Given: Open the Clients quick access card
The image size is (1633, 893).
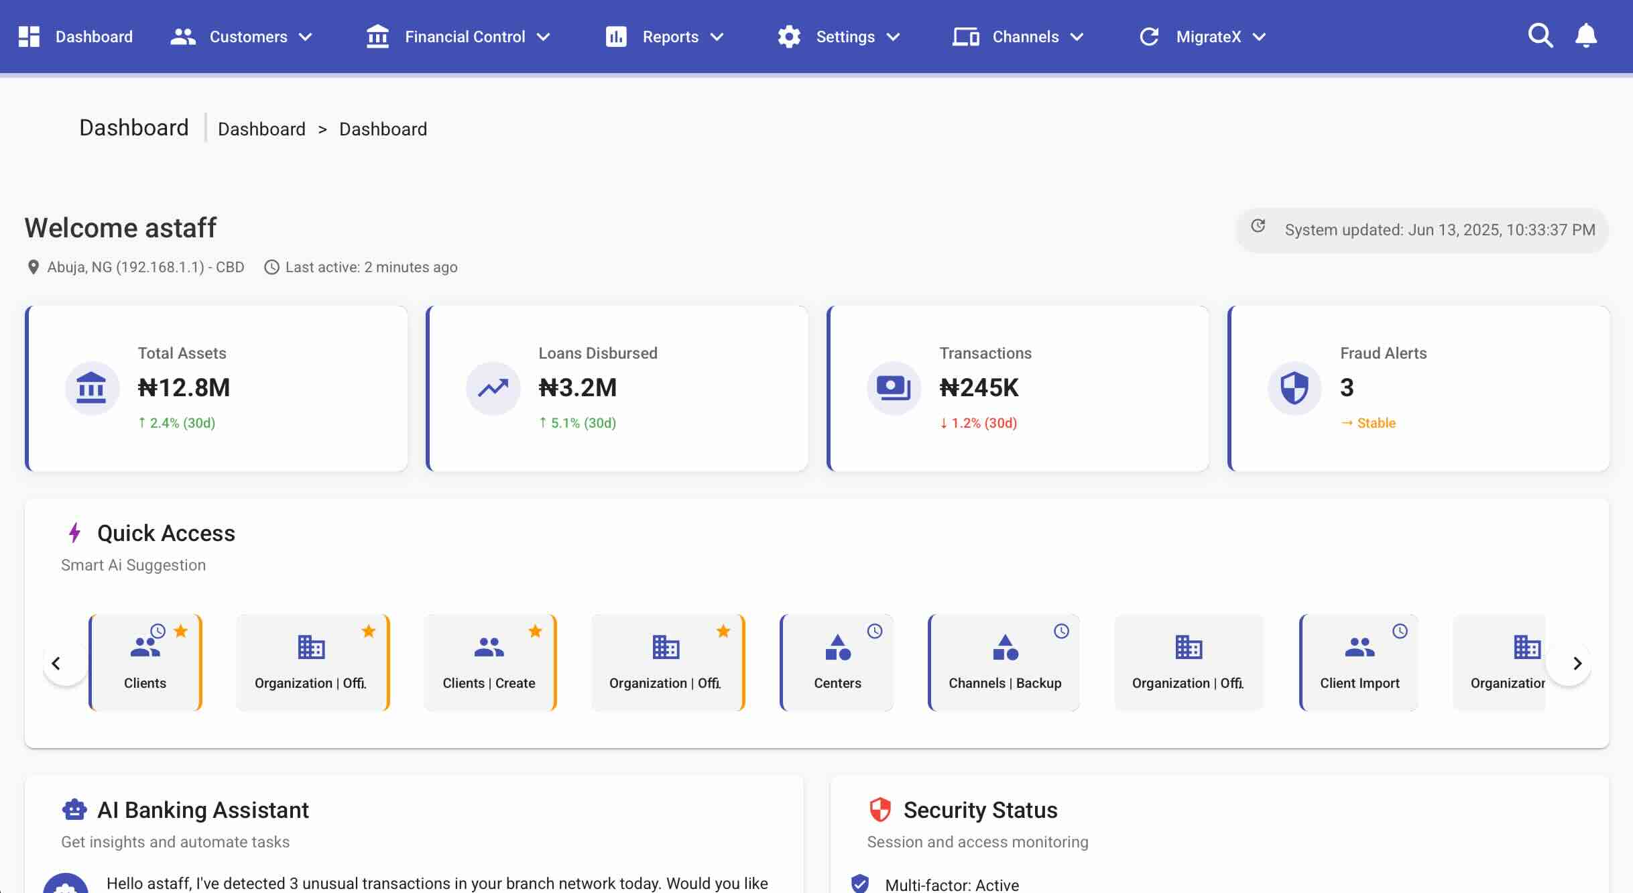Looking at the screenshot, I should pyautogui.click(x=145, y=662).
